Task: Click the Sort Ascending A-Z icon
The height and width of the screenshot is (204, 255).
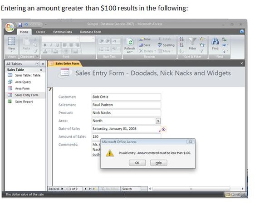Action: click(x=181, y=39)
